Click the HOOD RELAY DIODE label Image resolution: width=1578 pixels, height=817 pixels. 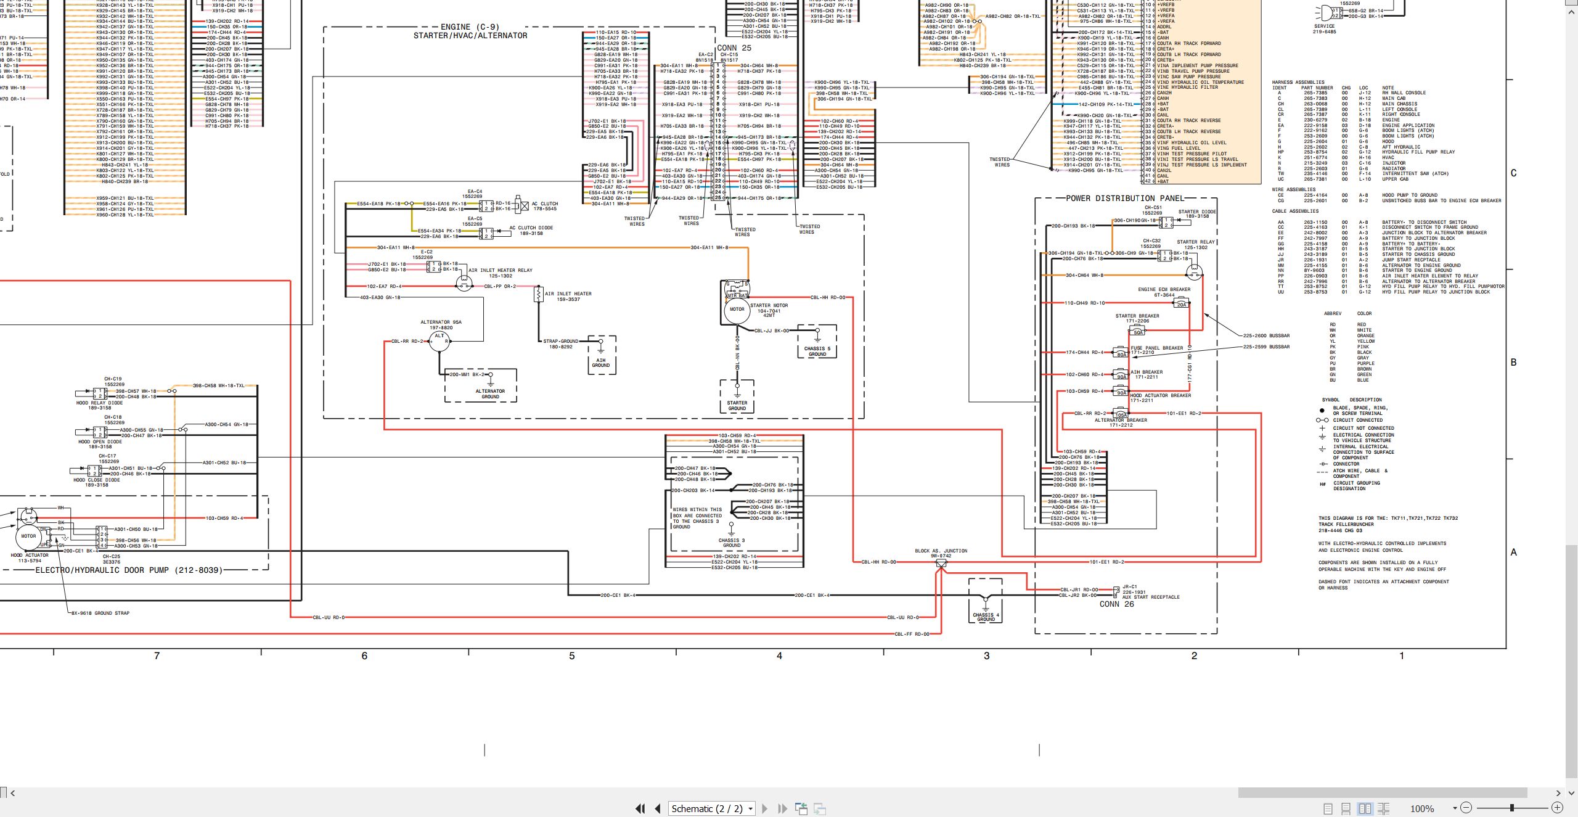pyautogui.click(x=99, y=403)
